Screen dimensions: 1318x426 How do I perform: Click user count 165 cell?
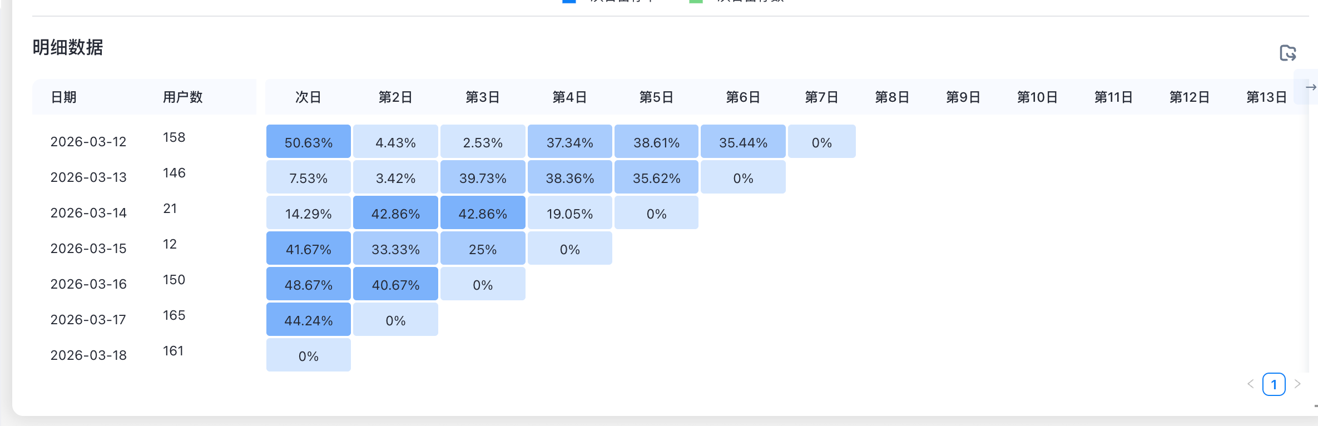pyautogui.click(x=174, y=315)
